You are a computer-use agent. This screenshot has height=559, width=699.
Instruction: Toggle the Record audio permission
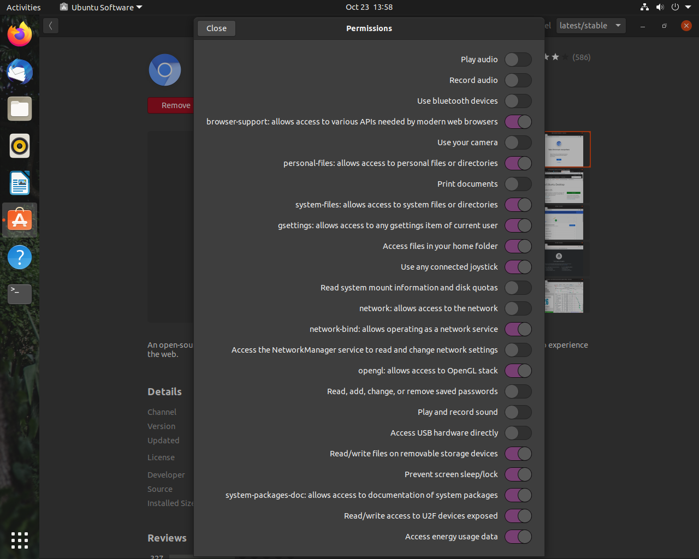518,80
